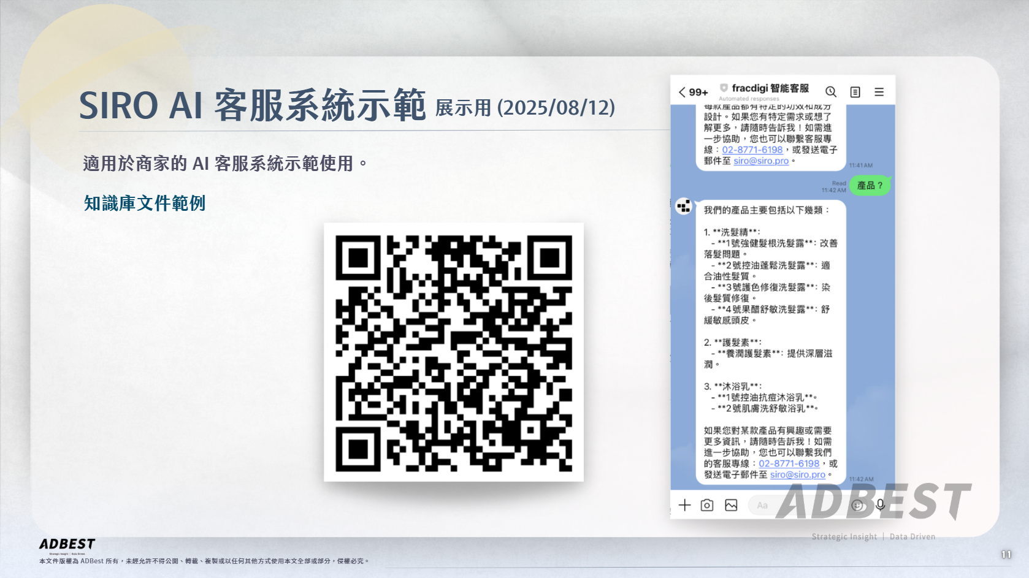Click the plus icon in message bar
This screenshot has height=578, width=1029.
tap(684, 505)
